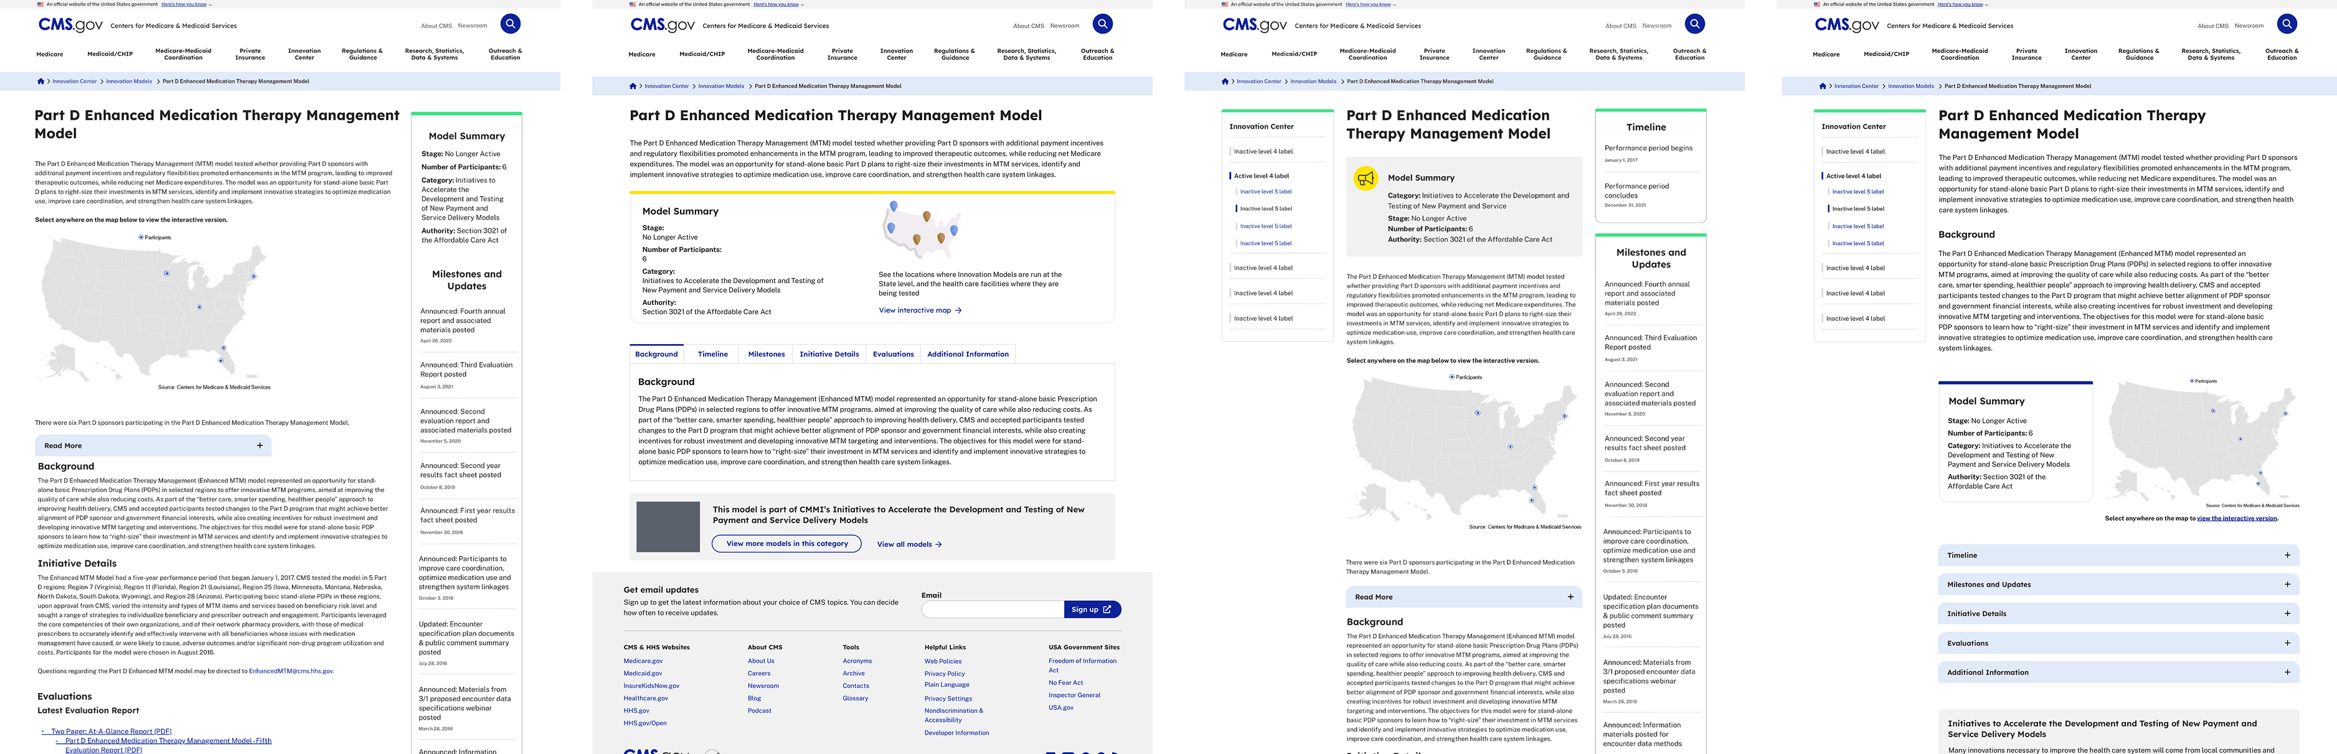Image resolution: width=2337 pixels, height=754 pixels.
Task: Follow View all models link
Action: (905, 544)
